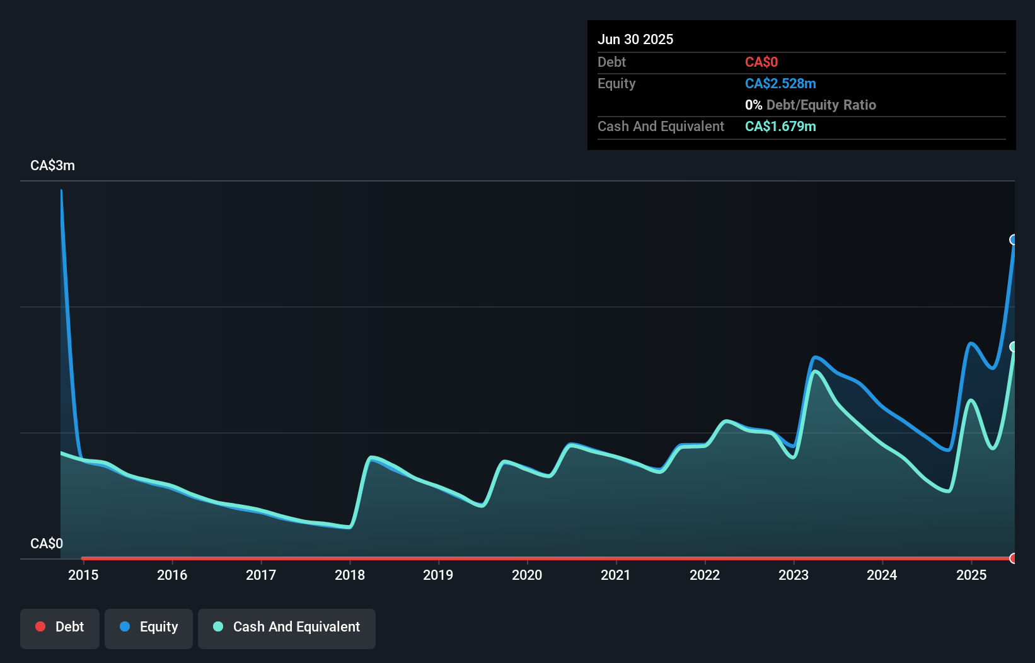
Task: Click the CA$2.528m Equity value in tooltip
Action: (780, 84)
